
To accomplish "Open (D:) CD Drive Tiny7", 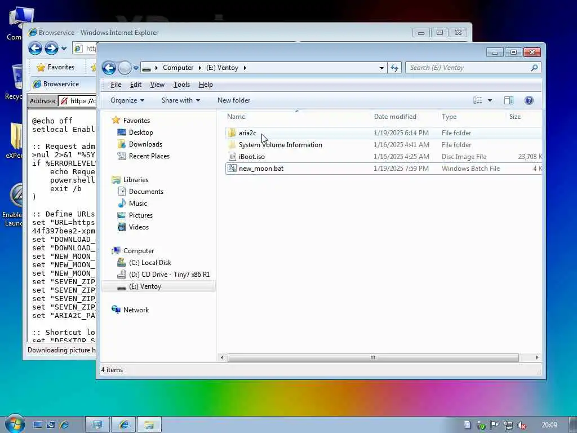I will tap(169, 275).
